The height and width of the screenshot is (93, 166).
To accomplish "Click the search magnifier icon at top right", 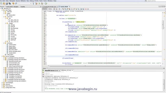I will (x=146, y=1).
